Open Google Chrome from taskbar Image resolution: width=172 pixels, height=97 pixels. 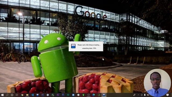(x=22, y=95)
